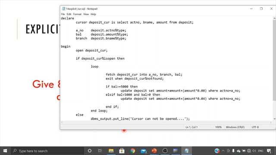Open the Mail app on the taskbar
Screen dimensions: 276x155
(144, 151)
